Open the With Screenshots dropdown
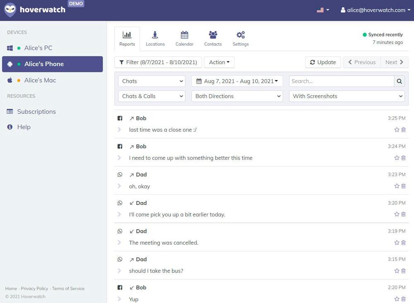The image size is (414, 303). click(x=347, y=96)
